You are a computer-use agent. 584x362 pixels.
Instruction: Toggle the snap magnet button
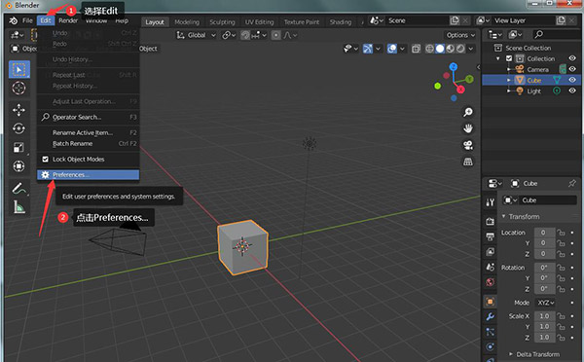(x=245, y=35)
